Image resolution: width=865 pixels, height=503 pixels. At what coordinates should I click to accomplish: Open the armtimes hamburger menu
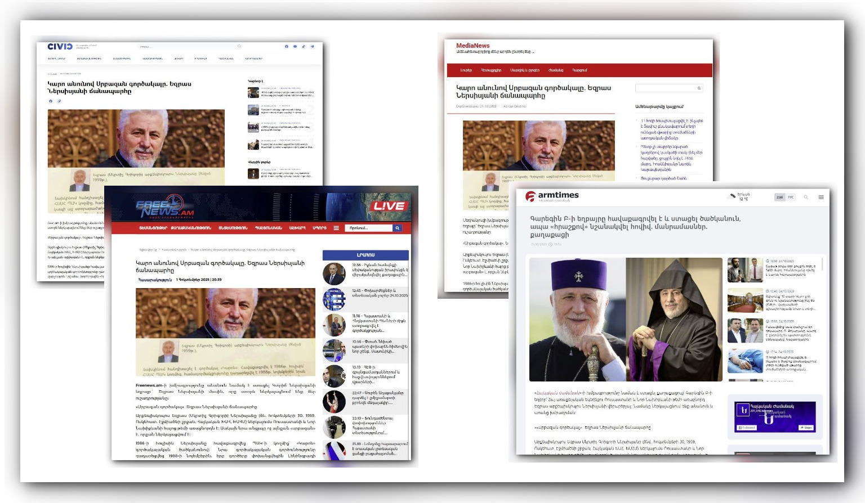coord(821,197)
